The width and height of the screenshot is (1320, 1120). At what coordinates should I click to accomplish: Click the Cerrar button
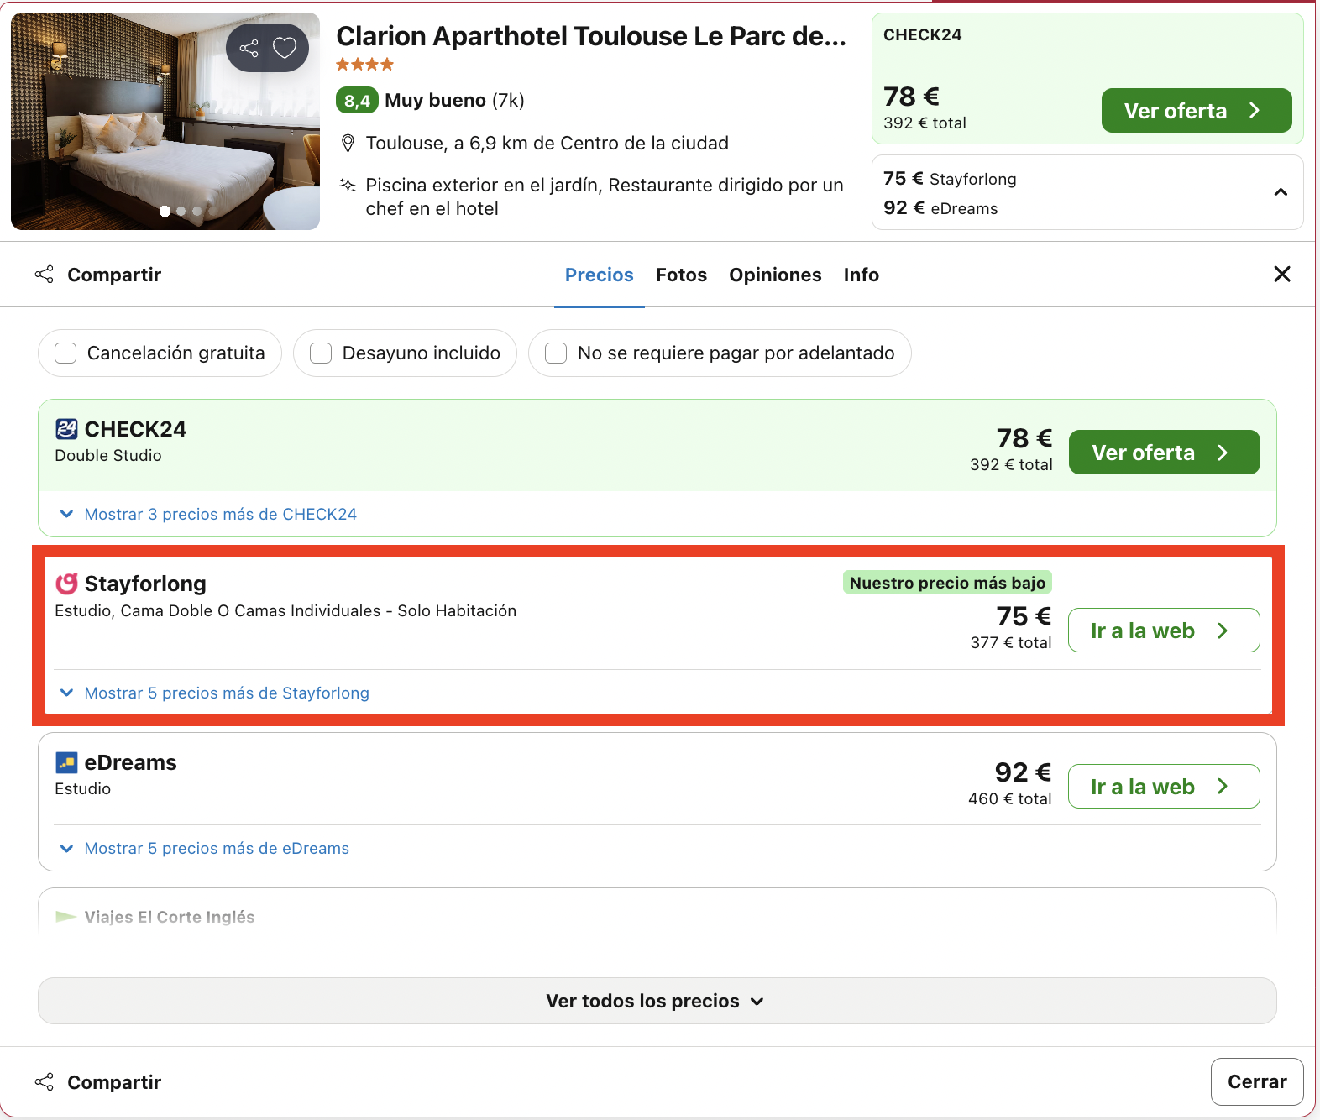click(x=1257, y=1081)
